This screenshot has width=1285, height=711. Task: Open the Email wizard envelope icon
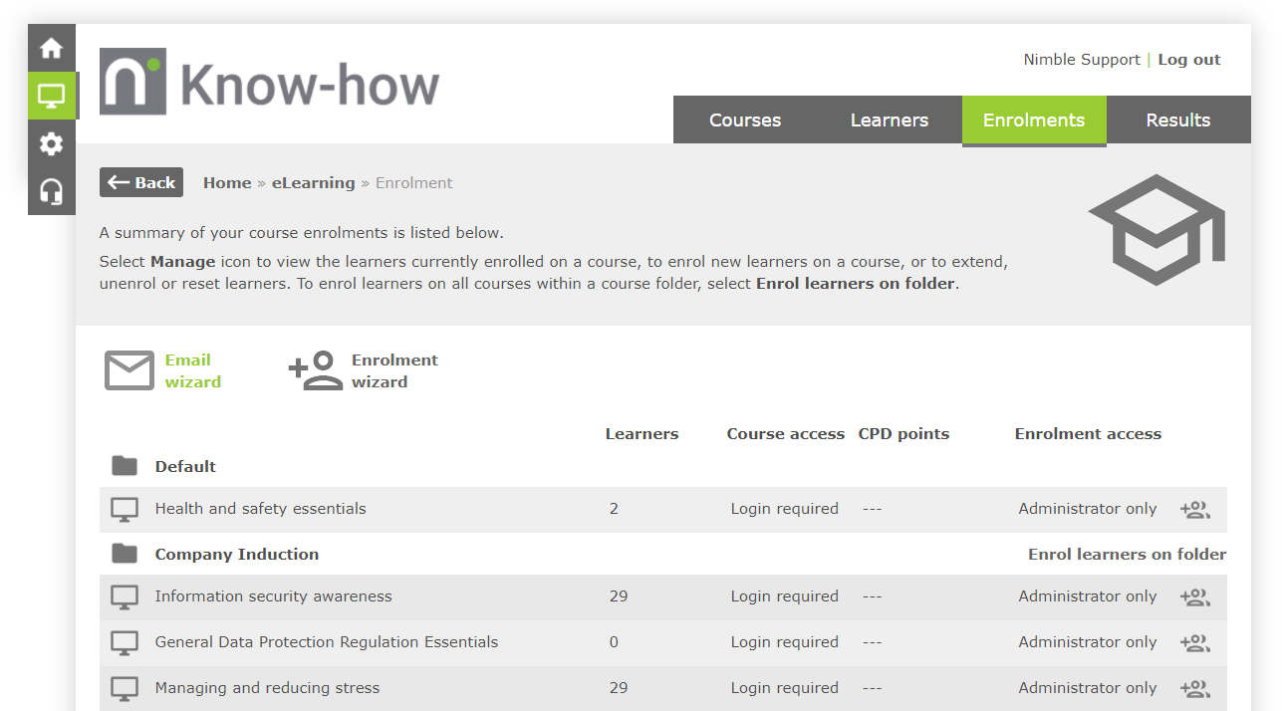coord(129,370)
